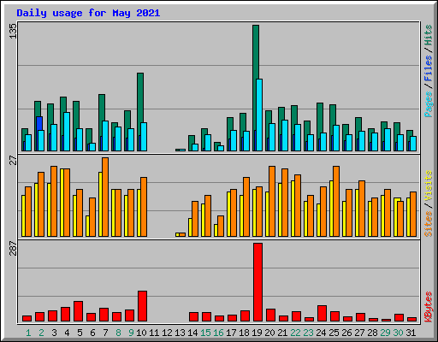This screenshot has height=342, width=438.
Task: Select the orange visits bar for day 16
Action: click(x=221, y=226)
